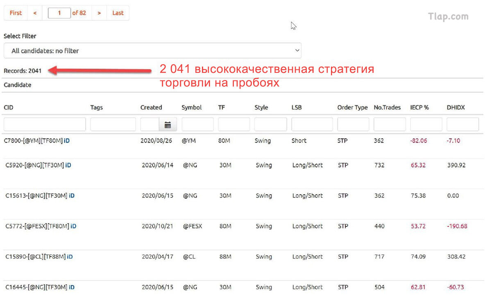
Task: Sort by the Tags column header
Action: click(97, 108)
